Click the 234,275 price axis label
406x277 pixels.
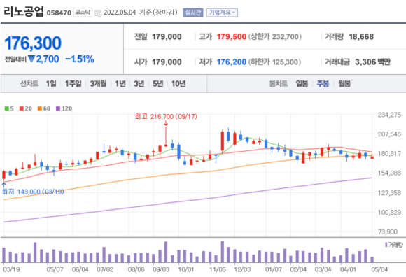click(x=389, y=115)
